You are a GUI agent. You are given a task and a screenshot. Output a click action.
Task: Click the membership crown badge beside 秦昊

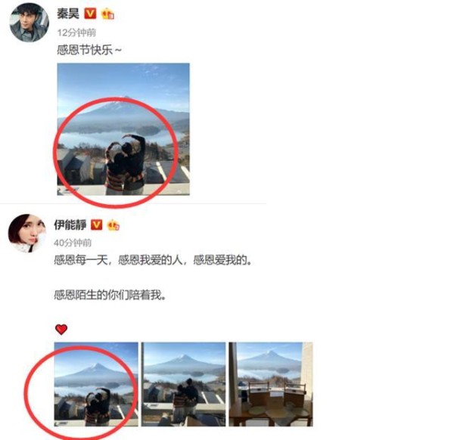pyautogui.click(x=107, y=14)
